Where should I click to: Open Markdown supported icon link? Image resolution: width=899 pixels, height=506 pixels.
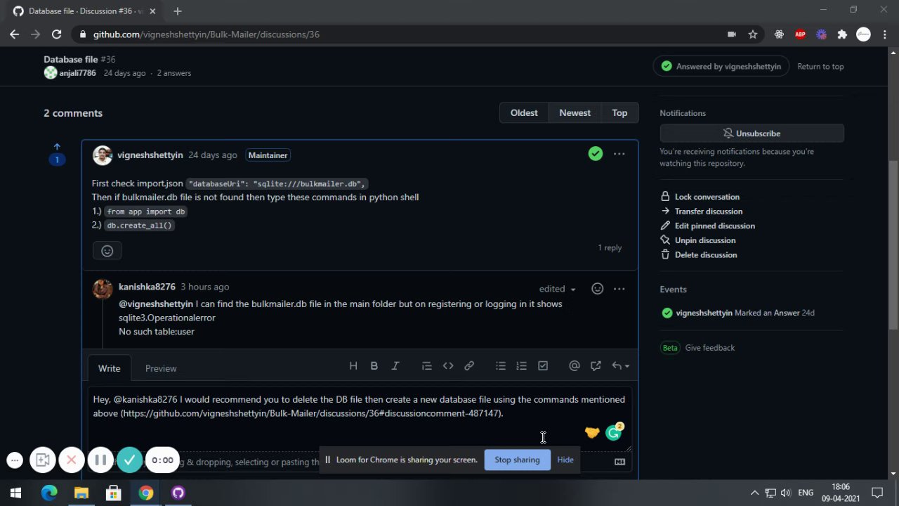tap(619, 462)
